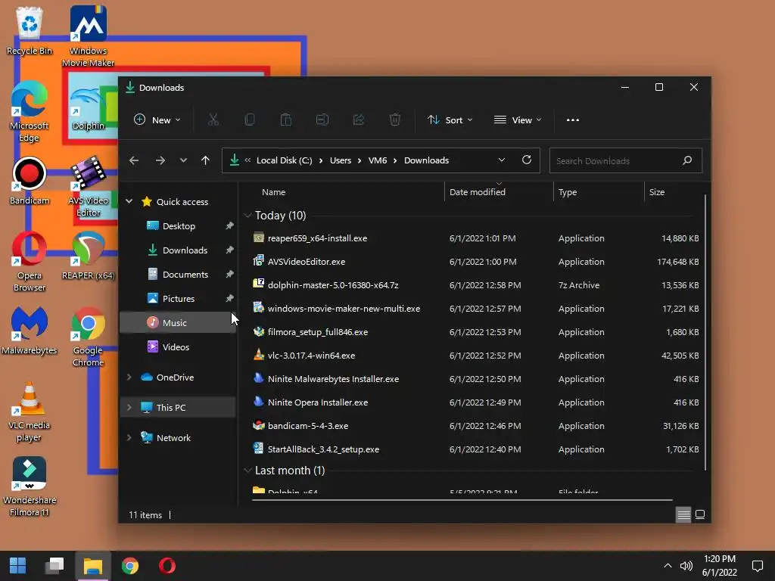Show hidden tray icons chevron
The height and width of the screenshot is (581, 775).
pos(668,566)
